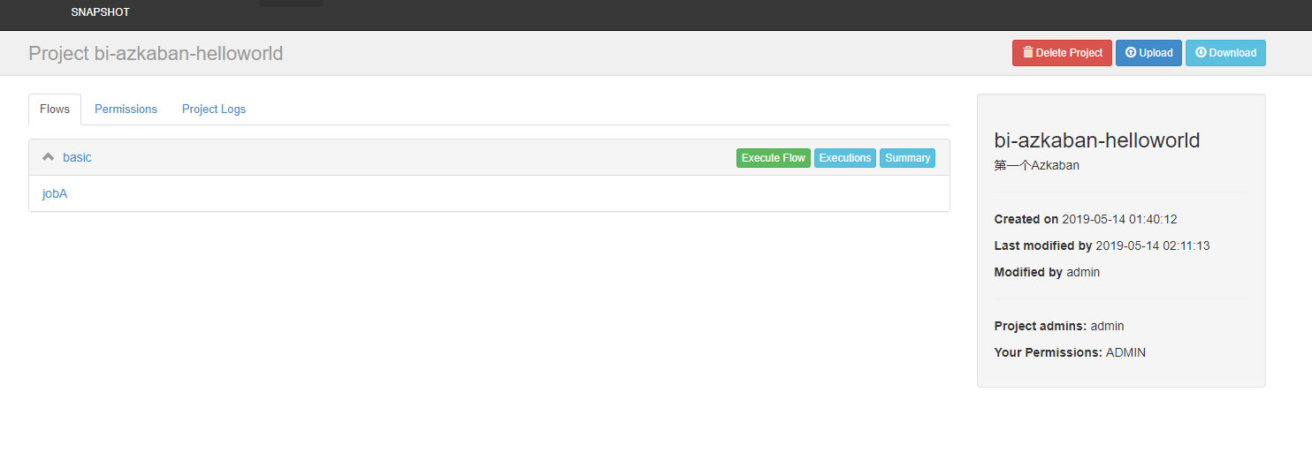Click the Modified by admin text

click(x=1047, y=272)
